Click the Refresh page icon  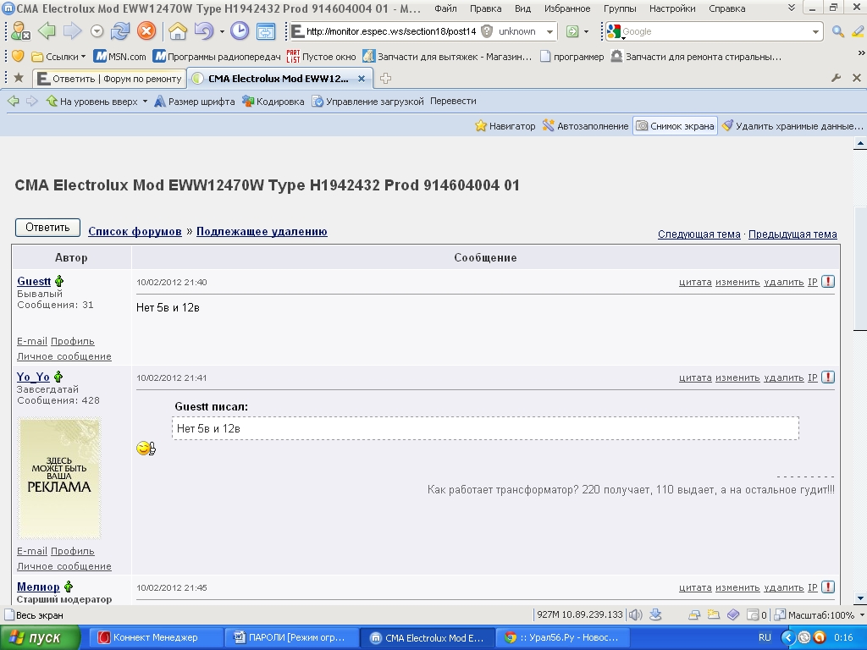(x=121, y=31)
